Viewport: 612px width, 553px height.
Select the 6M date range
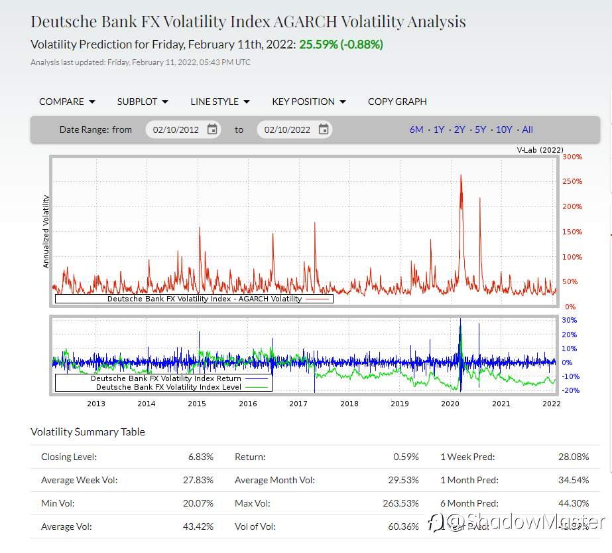tap(416, 129)
